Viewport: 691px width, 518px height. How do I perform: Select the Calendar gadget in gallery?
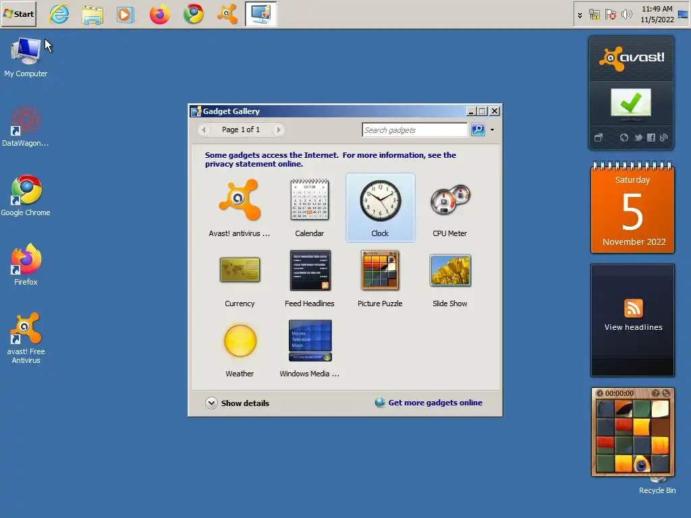[x=309, y=208]
